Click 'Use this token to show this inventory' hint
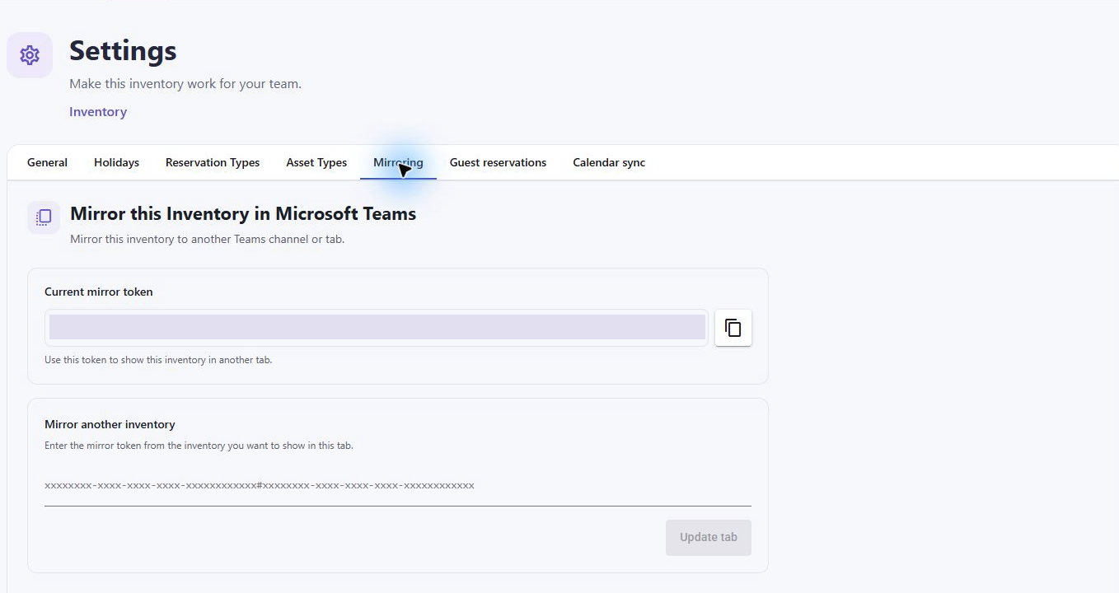This screenshot has height=593, width=1119. (x=158, y=360)
